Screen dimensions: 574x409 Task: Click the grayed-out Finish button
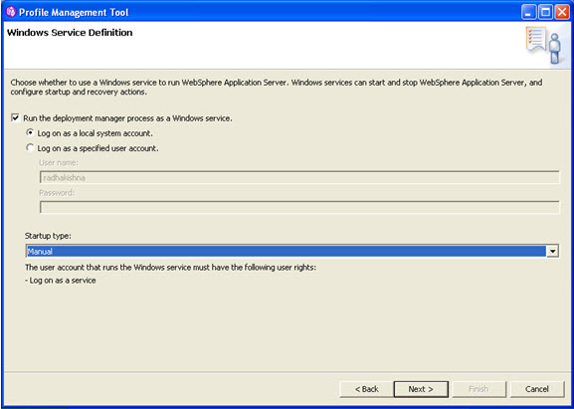[478, 389]
